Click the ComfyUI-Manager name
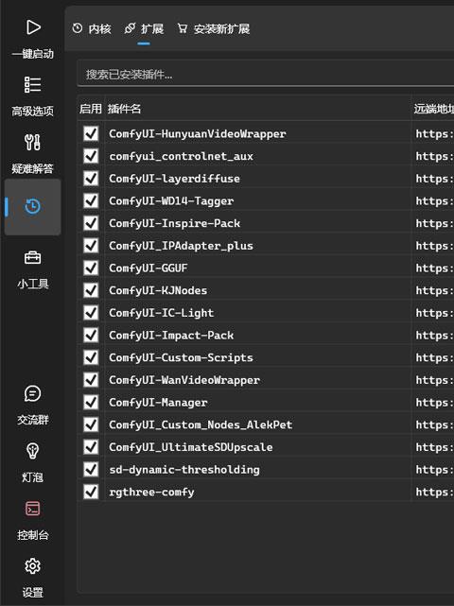Viewport: 454px width, 606px height. (x=158, y=403)
